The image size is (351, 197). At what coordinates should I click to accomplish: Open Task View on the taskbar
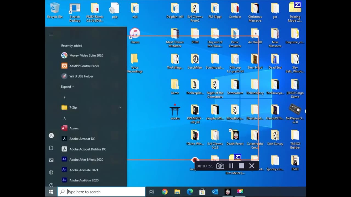coord(151,192)
